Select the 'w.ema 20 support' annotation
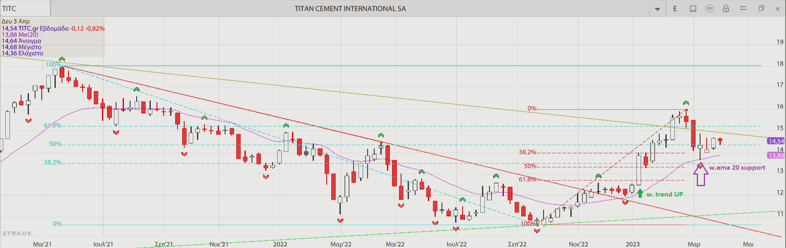The height and width of the screenshot is (248, 786). (737, 168)
